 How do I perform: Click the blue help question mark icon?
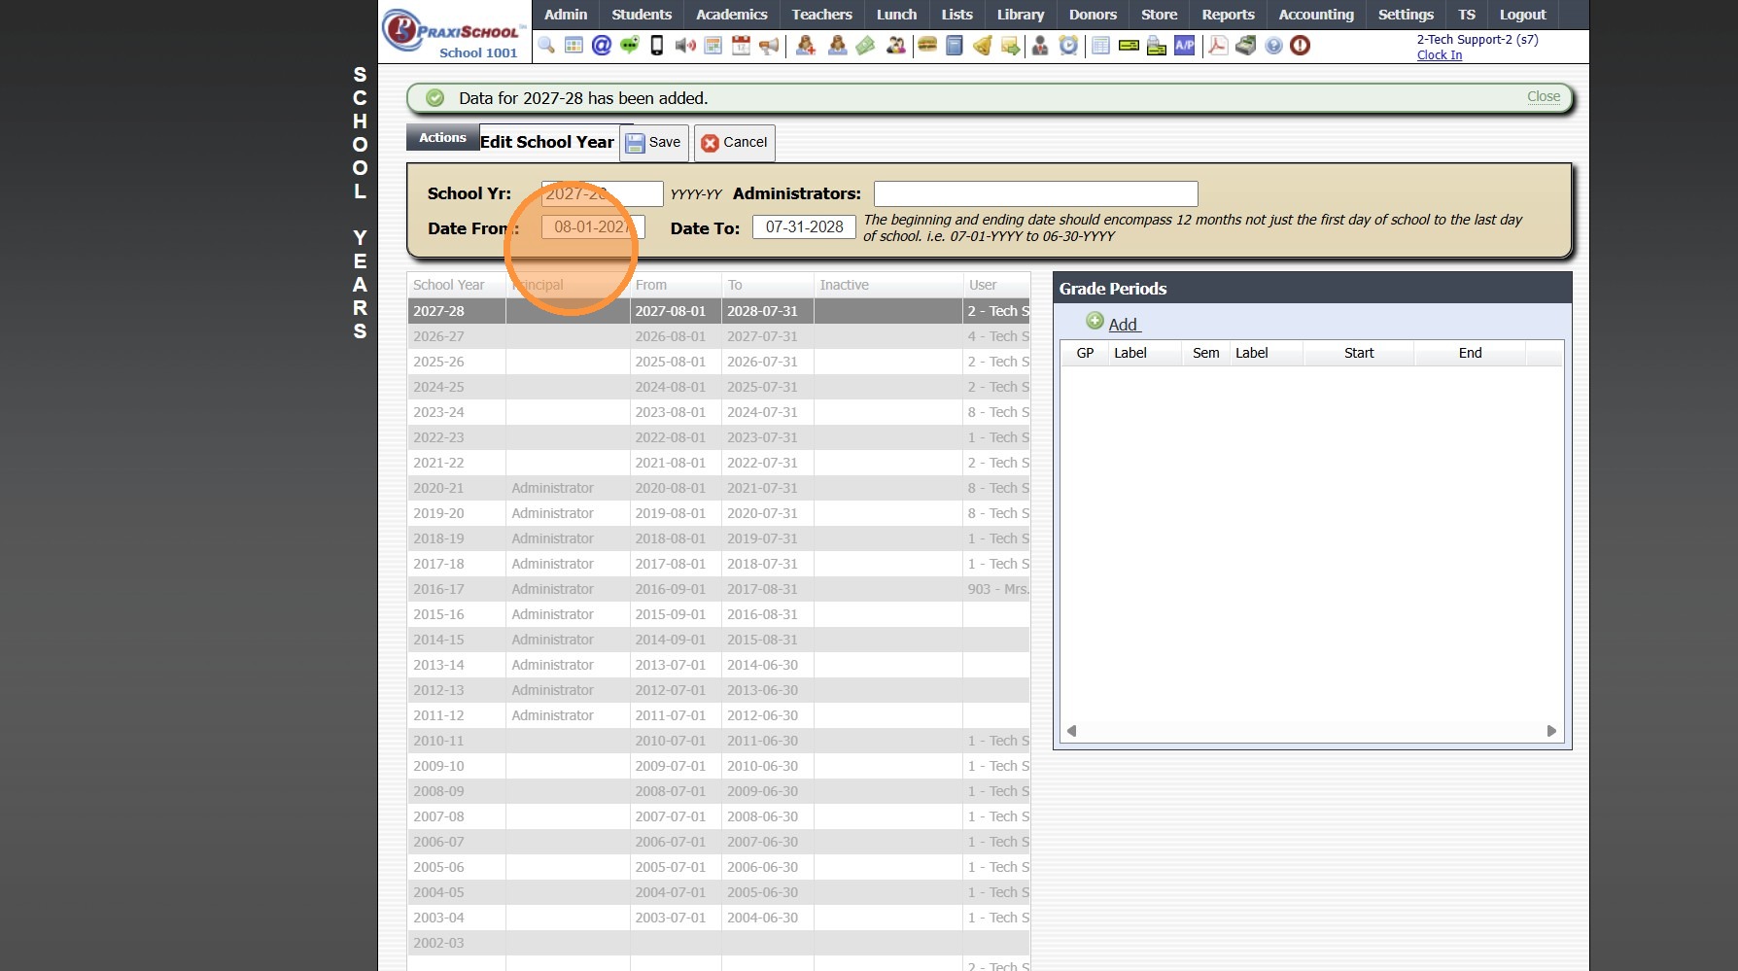point(1273,46)
